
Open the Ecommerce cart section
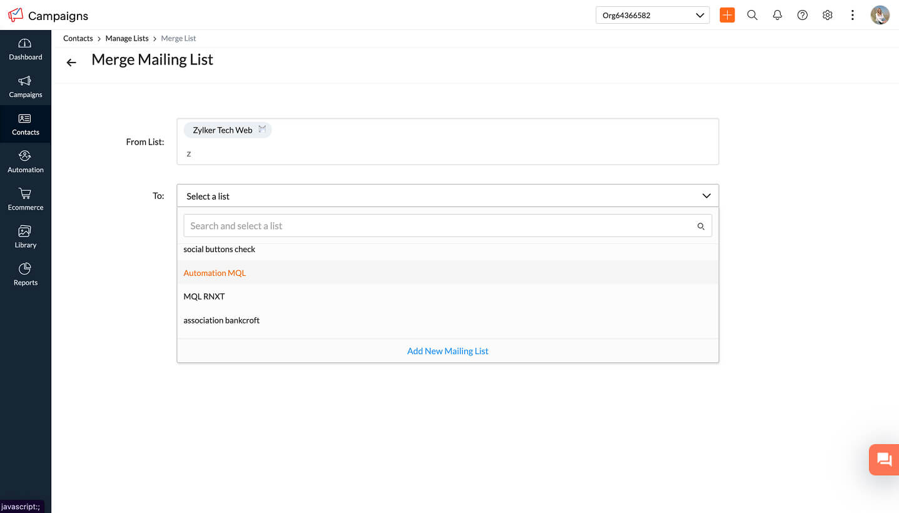tap(25, 199)
